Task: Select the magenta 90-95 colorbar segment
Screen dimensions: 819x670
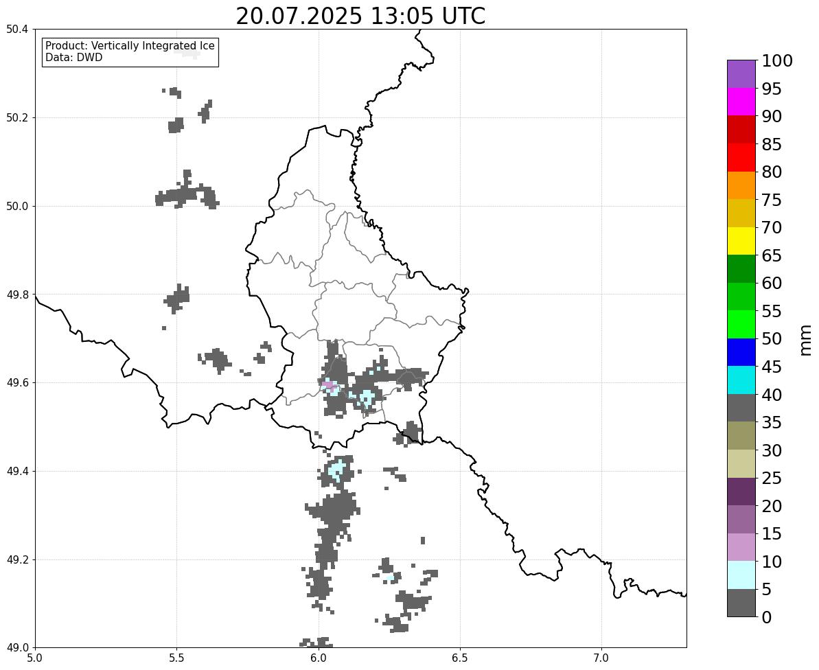Action: point(741,102)
